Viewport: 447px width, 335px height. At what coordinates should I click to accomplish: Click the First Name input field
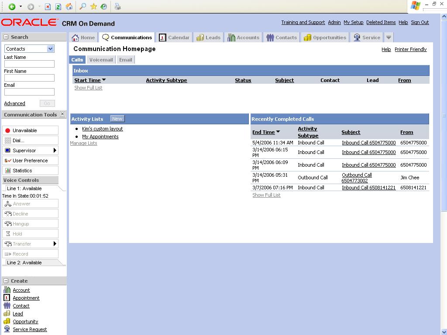[x=29, y=78]
